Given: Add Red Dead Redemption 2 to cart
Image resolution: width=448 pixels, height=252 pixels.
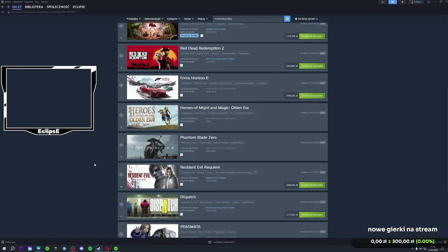Looking at the screenshot, I should (x=312, y=66).
